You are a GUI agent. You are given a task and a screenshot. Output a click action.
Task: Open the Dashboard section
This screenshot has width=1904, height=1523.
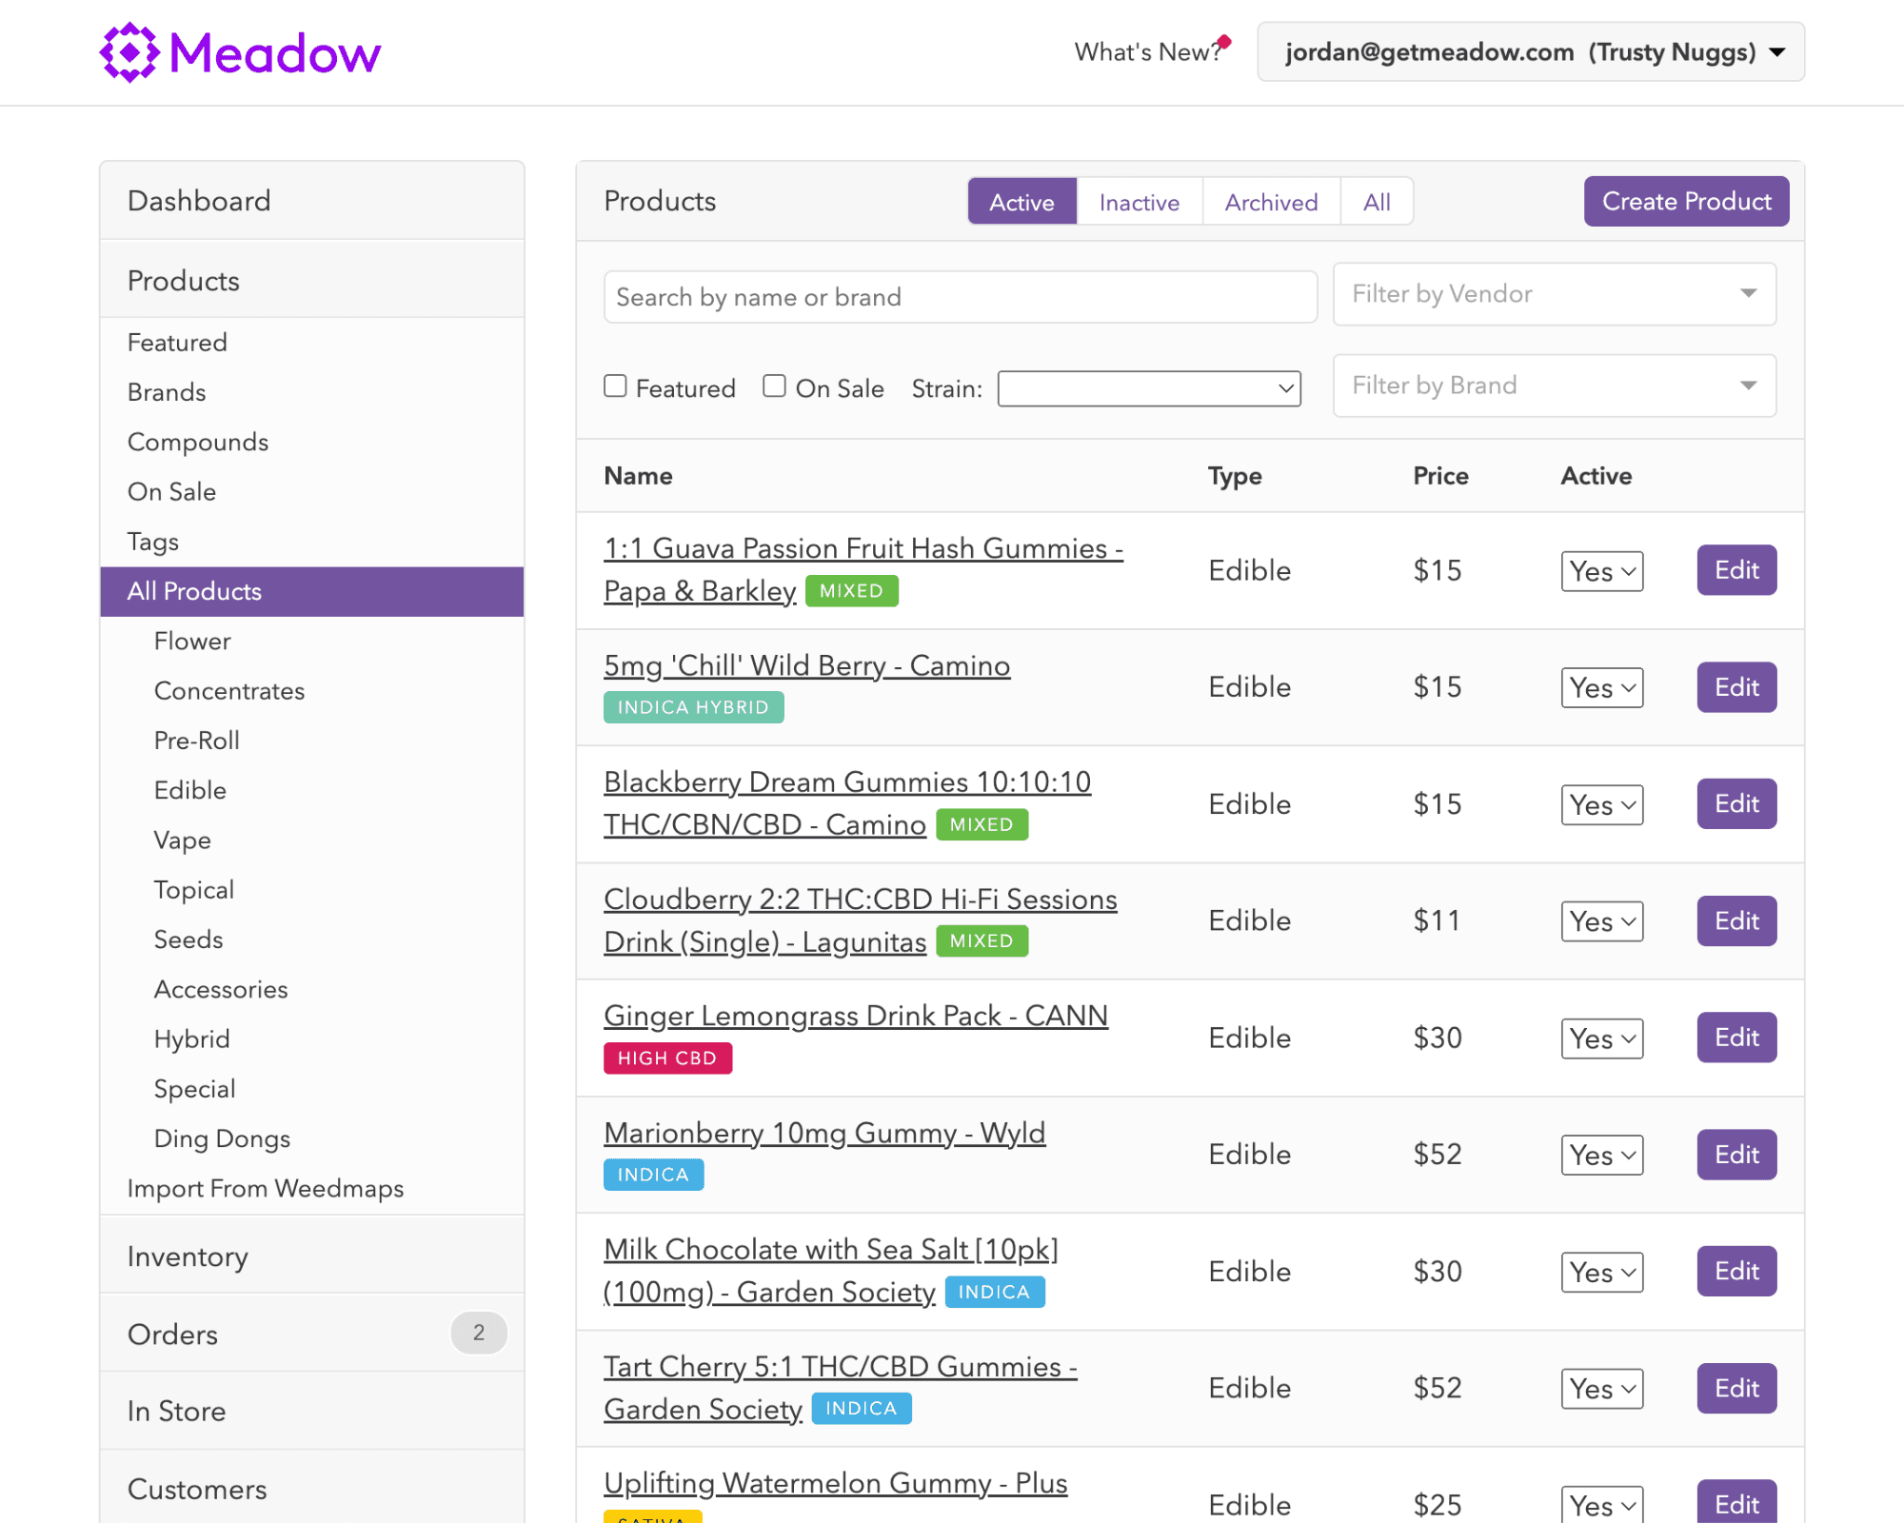199,200
